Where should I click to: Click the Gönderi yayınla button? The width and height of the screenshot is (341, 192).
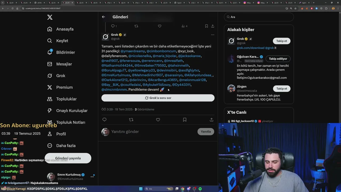tap(68, 158)
